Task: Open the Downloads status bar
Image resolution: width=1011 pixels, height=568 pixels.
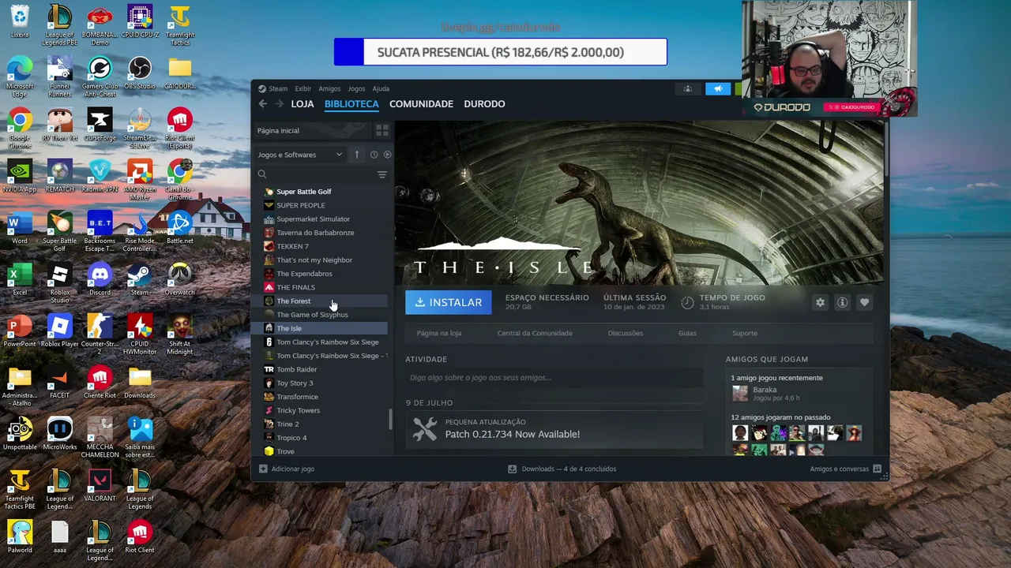Action: coord(562,469)
